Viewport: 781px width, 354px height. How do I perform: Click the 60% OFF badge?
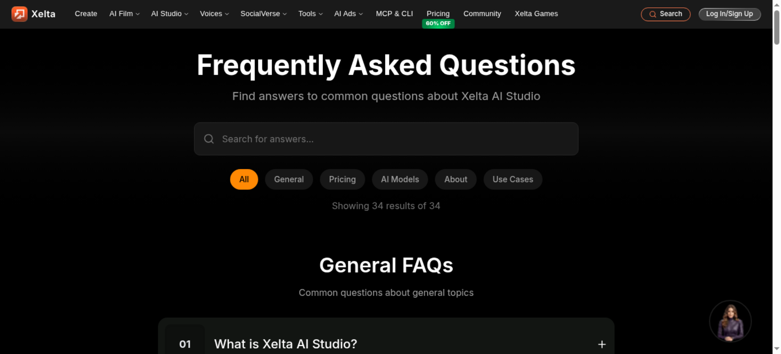point(438,23)
